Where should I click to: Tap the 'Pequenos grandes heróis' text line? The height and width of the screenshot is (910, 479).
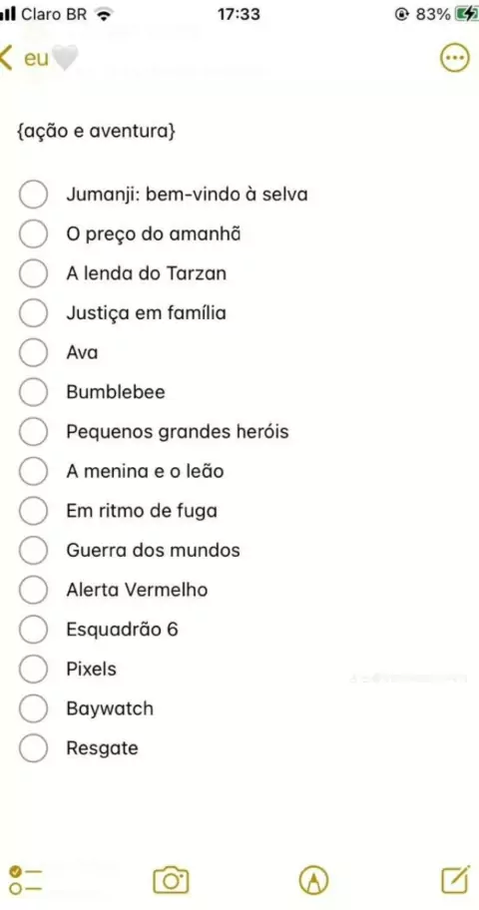pos(177,432)
